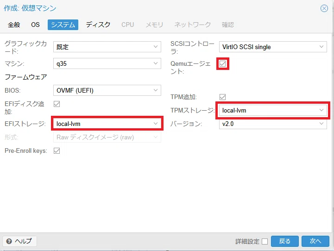
Task: Select the システム tab
Action: click(x=63, y=25)
